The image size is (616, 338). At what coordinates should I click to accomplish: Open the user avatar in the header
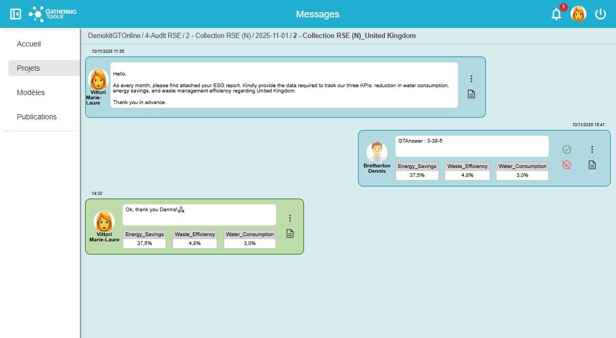pos(578,14)
